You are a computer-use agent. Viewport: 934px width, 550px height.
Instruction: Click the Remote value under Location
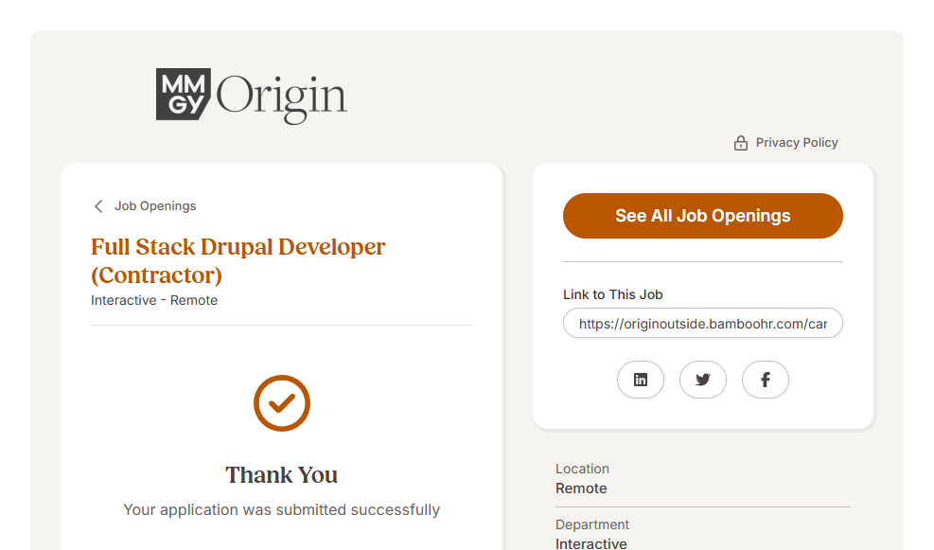(581, 488)
